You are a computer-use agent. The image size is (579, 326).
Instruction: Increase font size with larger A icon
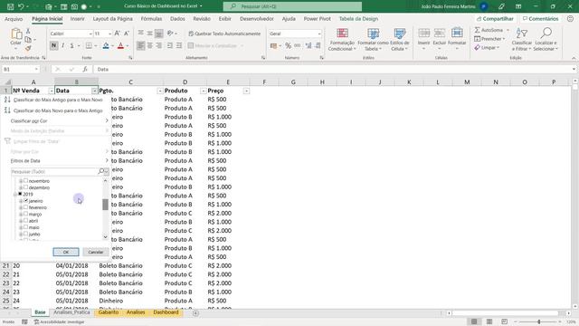117,34
